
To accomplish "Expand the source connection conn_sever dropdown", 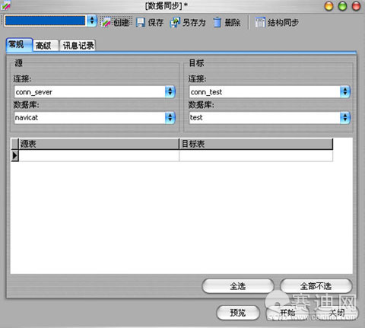I will [170, 91].
